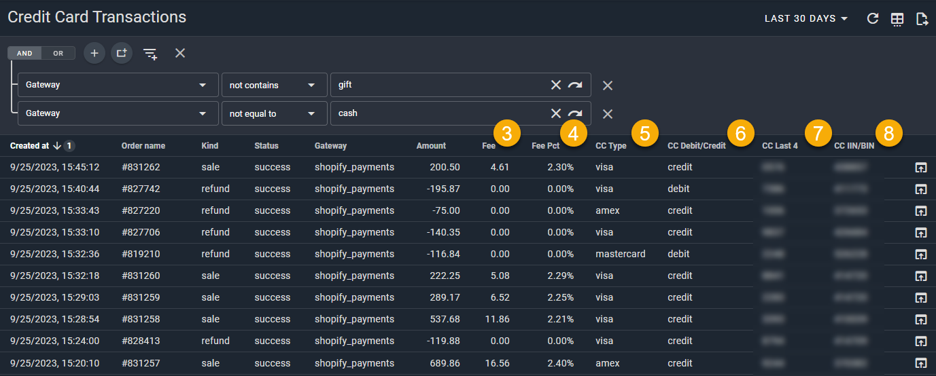The height and width of the screenshot is (376, 936).
Task: Clear the 'gift' filter value text
Action: 556,85
